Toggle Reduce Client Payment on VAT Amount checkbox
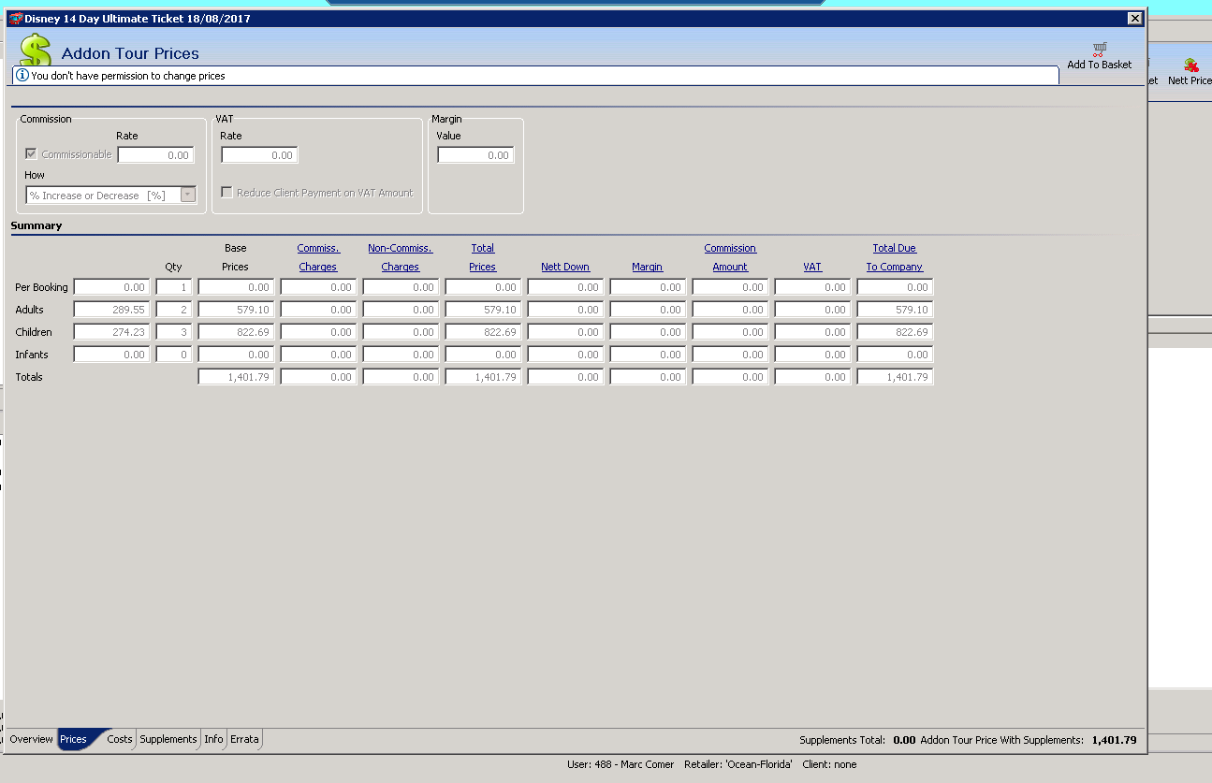The image size is (1212, 783). point(226,193)
